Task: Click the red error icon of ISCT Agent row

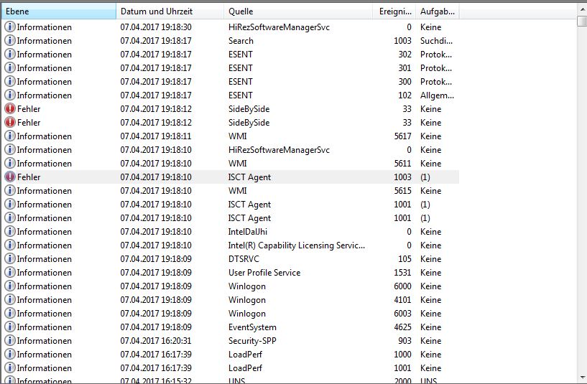Action: (10, 177)
